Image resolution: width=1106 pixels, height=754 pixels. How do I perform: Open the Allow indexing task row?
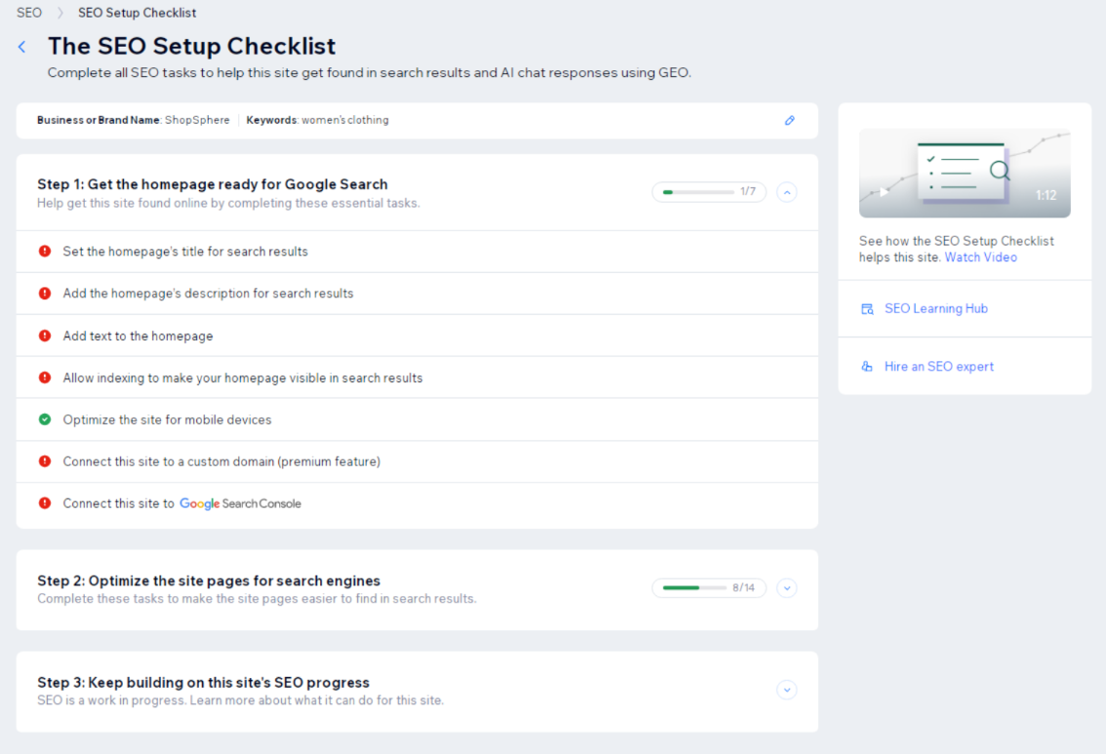coord(243,377)
